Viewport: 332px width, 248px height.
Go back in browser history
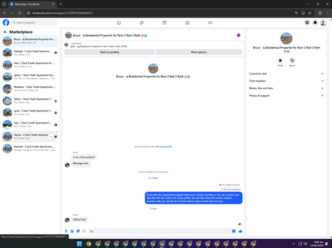(x=5, y=13)
